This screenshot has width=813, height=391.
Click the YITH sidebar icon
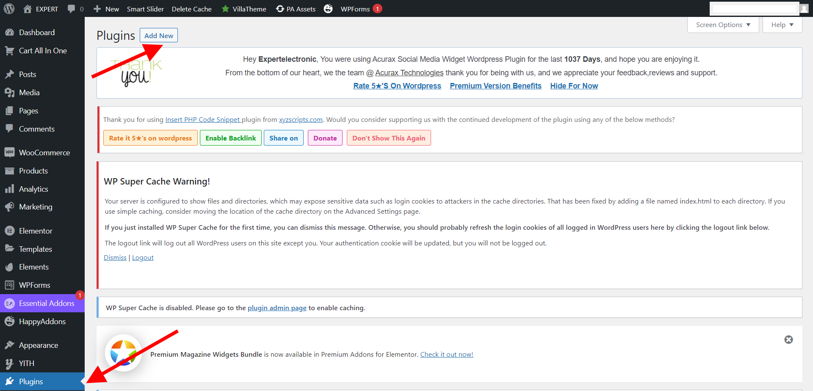click(x=9, y=363)
